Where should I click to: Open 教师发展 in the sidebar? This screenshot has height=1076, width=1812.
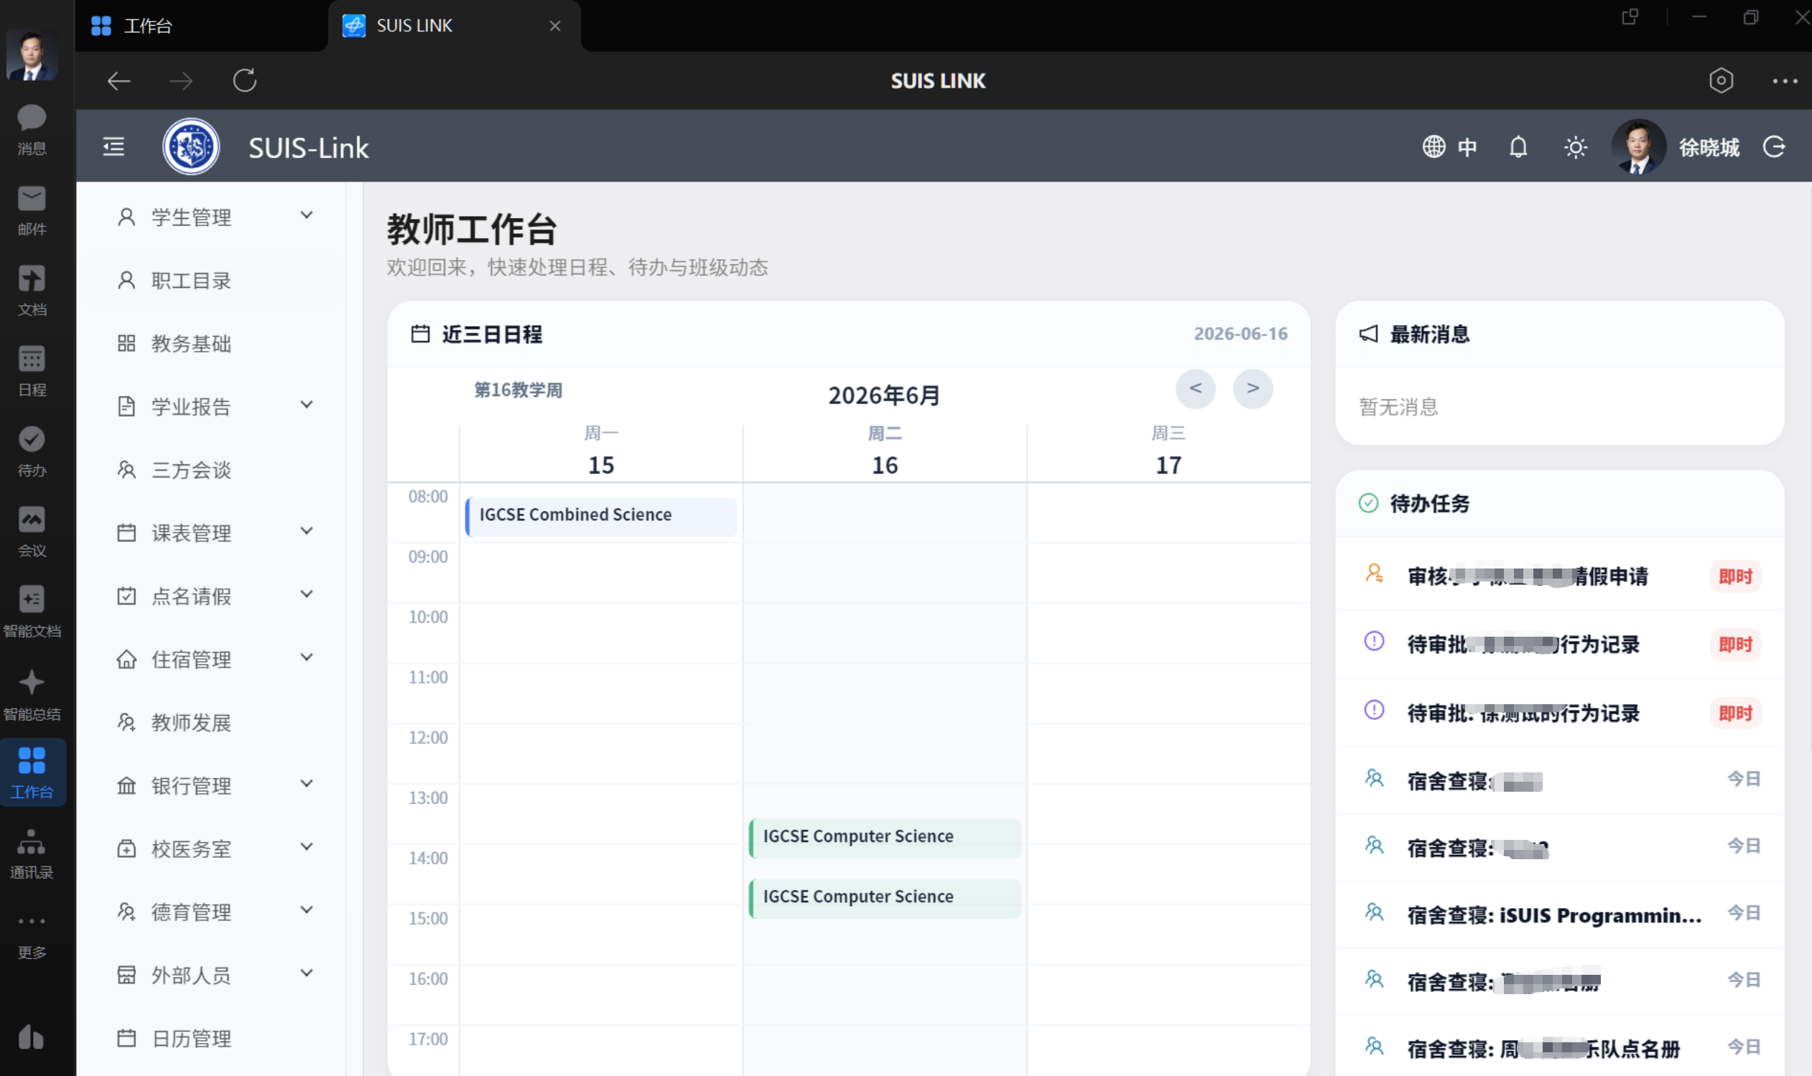click(x=215, y=722)
